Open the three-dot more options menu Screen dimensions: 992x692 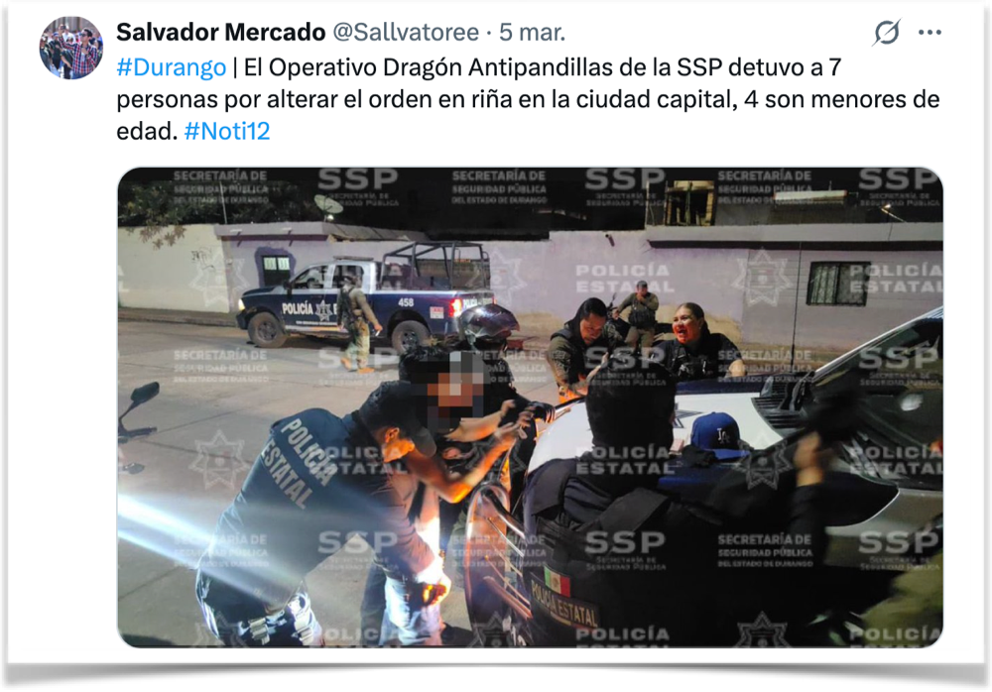pos(930,33)
